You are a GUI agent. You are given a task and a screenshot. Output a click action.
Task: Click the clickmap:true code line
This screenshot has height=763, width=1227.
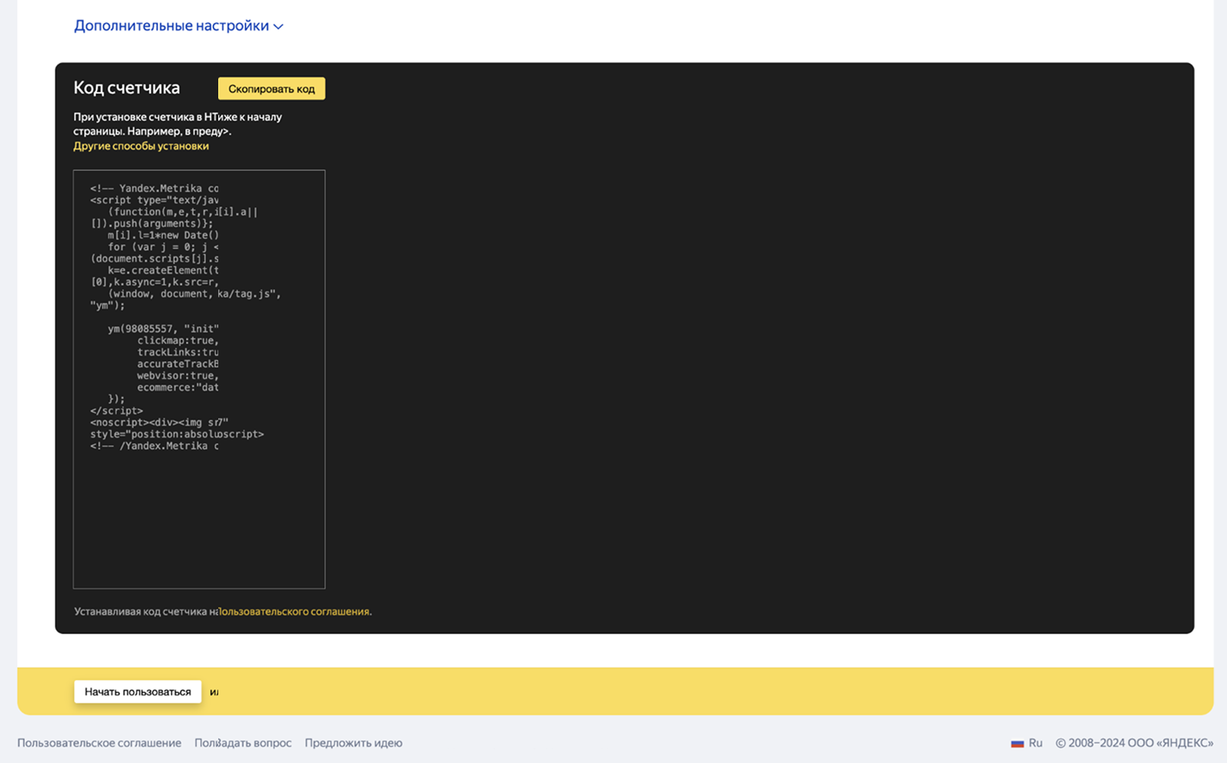(x=178, y=340)
